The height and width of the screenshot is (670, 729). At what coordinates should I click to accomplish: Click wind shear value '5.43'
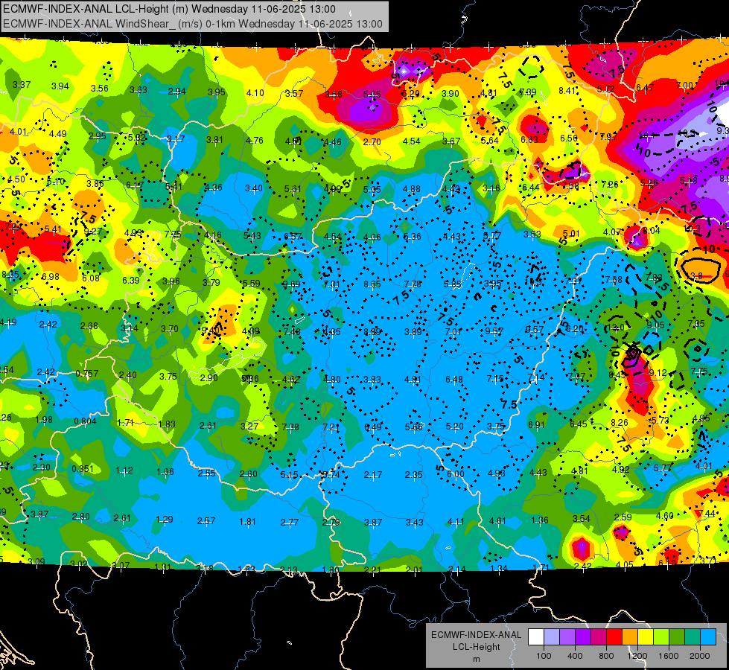(252, 236)
